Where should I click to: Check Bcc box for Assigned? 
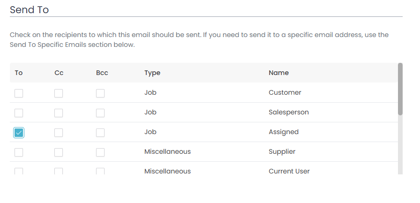point(100,133)
